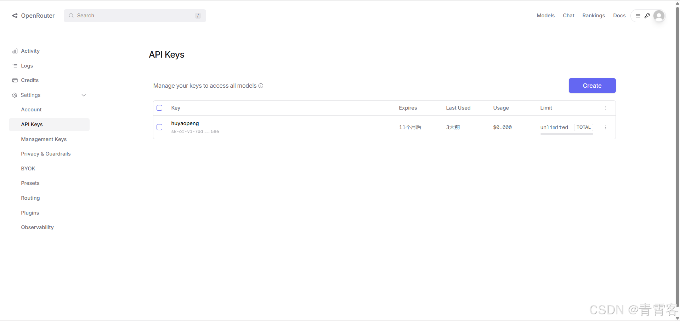Select the huyaopeng key row checkbox
This screenshot has height=321, width=680.
[159, 127]
